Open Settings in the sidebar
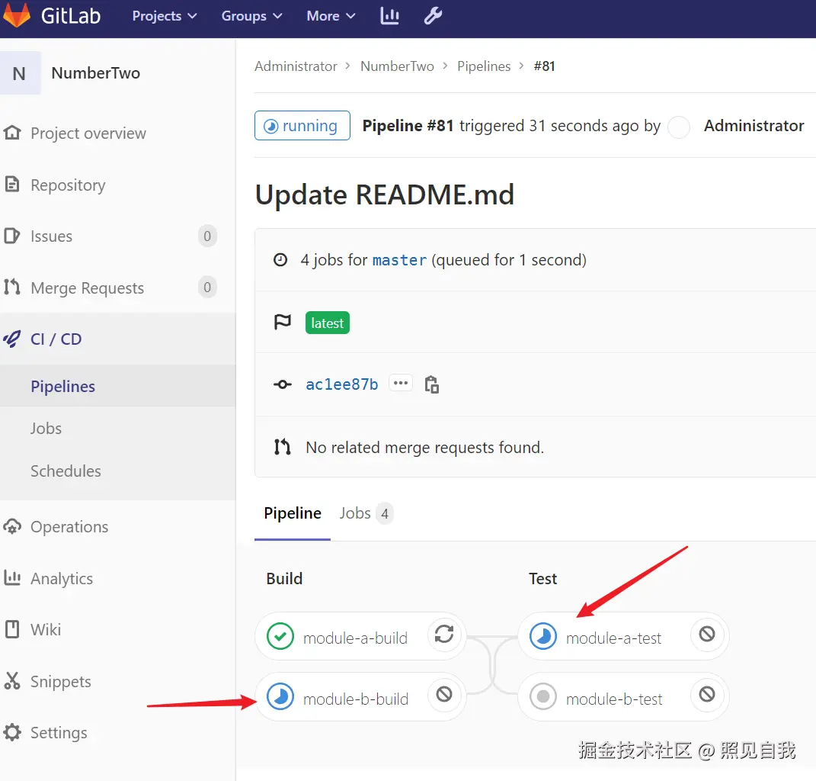The width and height of the screenshot is (816, 781). (x=59, y=733)
